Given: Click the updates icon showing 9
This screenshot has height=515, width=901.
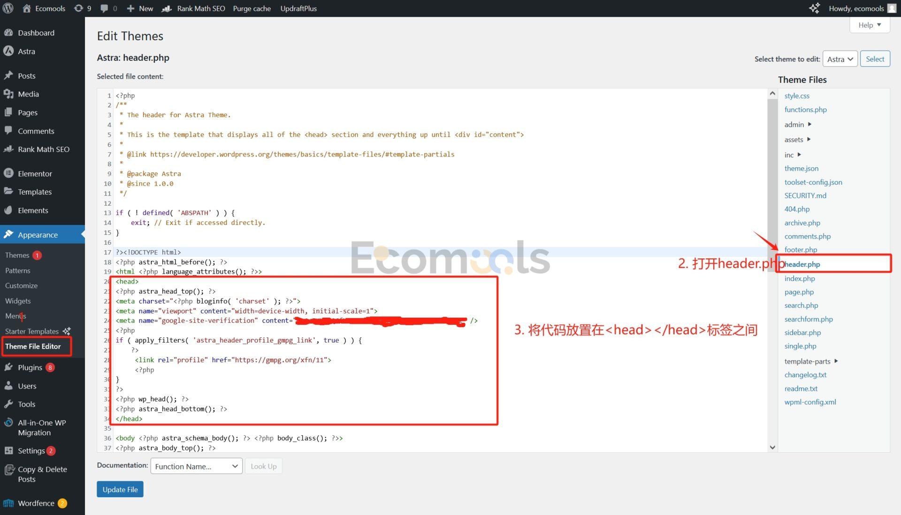Looking at the screenshot, I should click(x=78, y=8).
